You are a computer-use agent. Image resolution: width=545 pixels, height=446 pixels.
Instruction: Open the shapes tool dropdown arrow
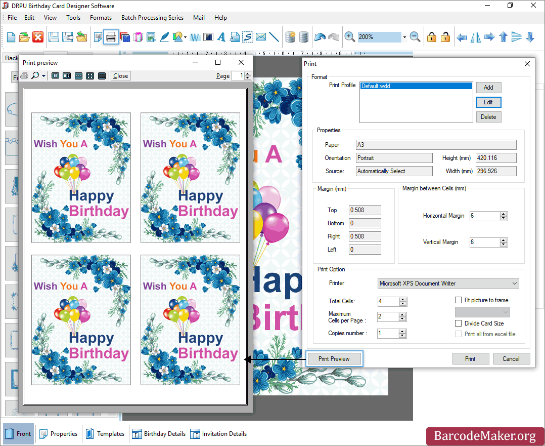point(185,37)
